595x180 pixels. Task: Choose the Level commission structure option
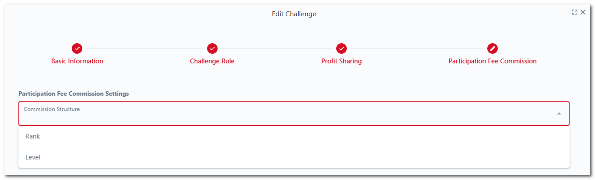33,157
